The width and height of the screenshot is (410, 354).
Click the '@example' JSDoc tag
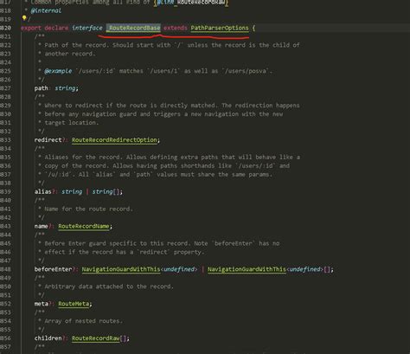58,71
